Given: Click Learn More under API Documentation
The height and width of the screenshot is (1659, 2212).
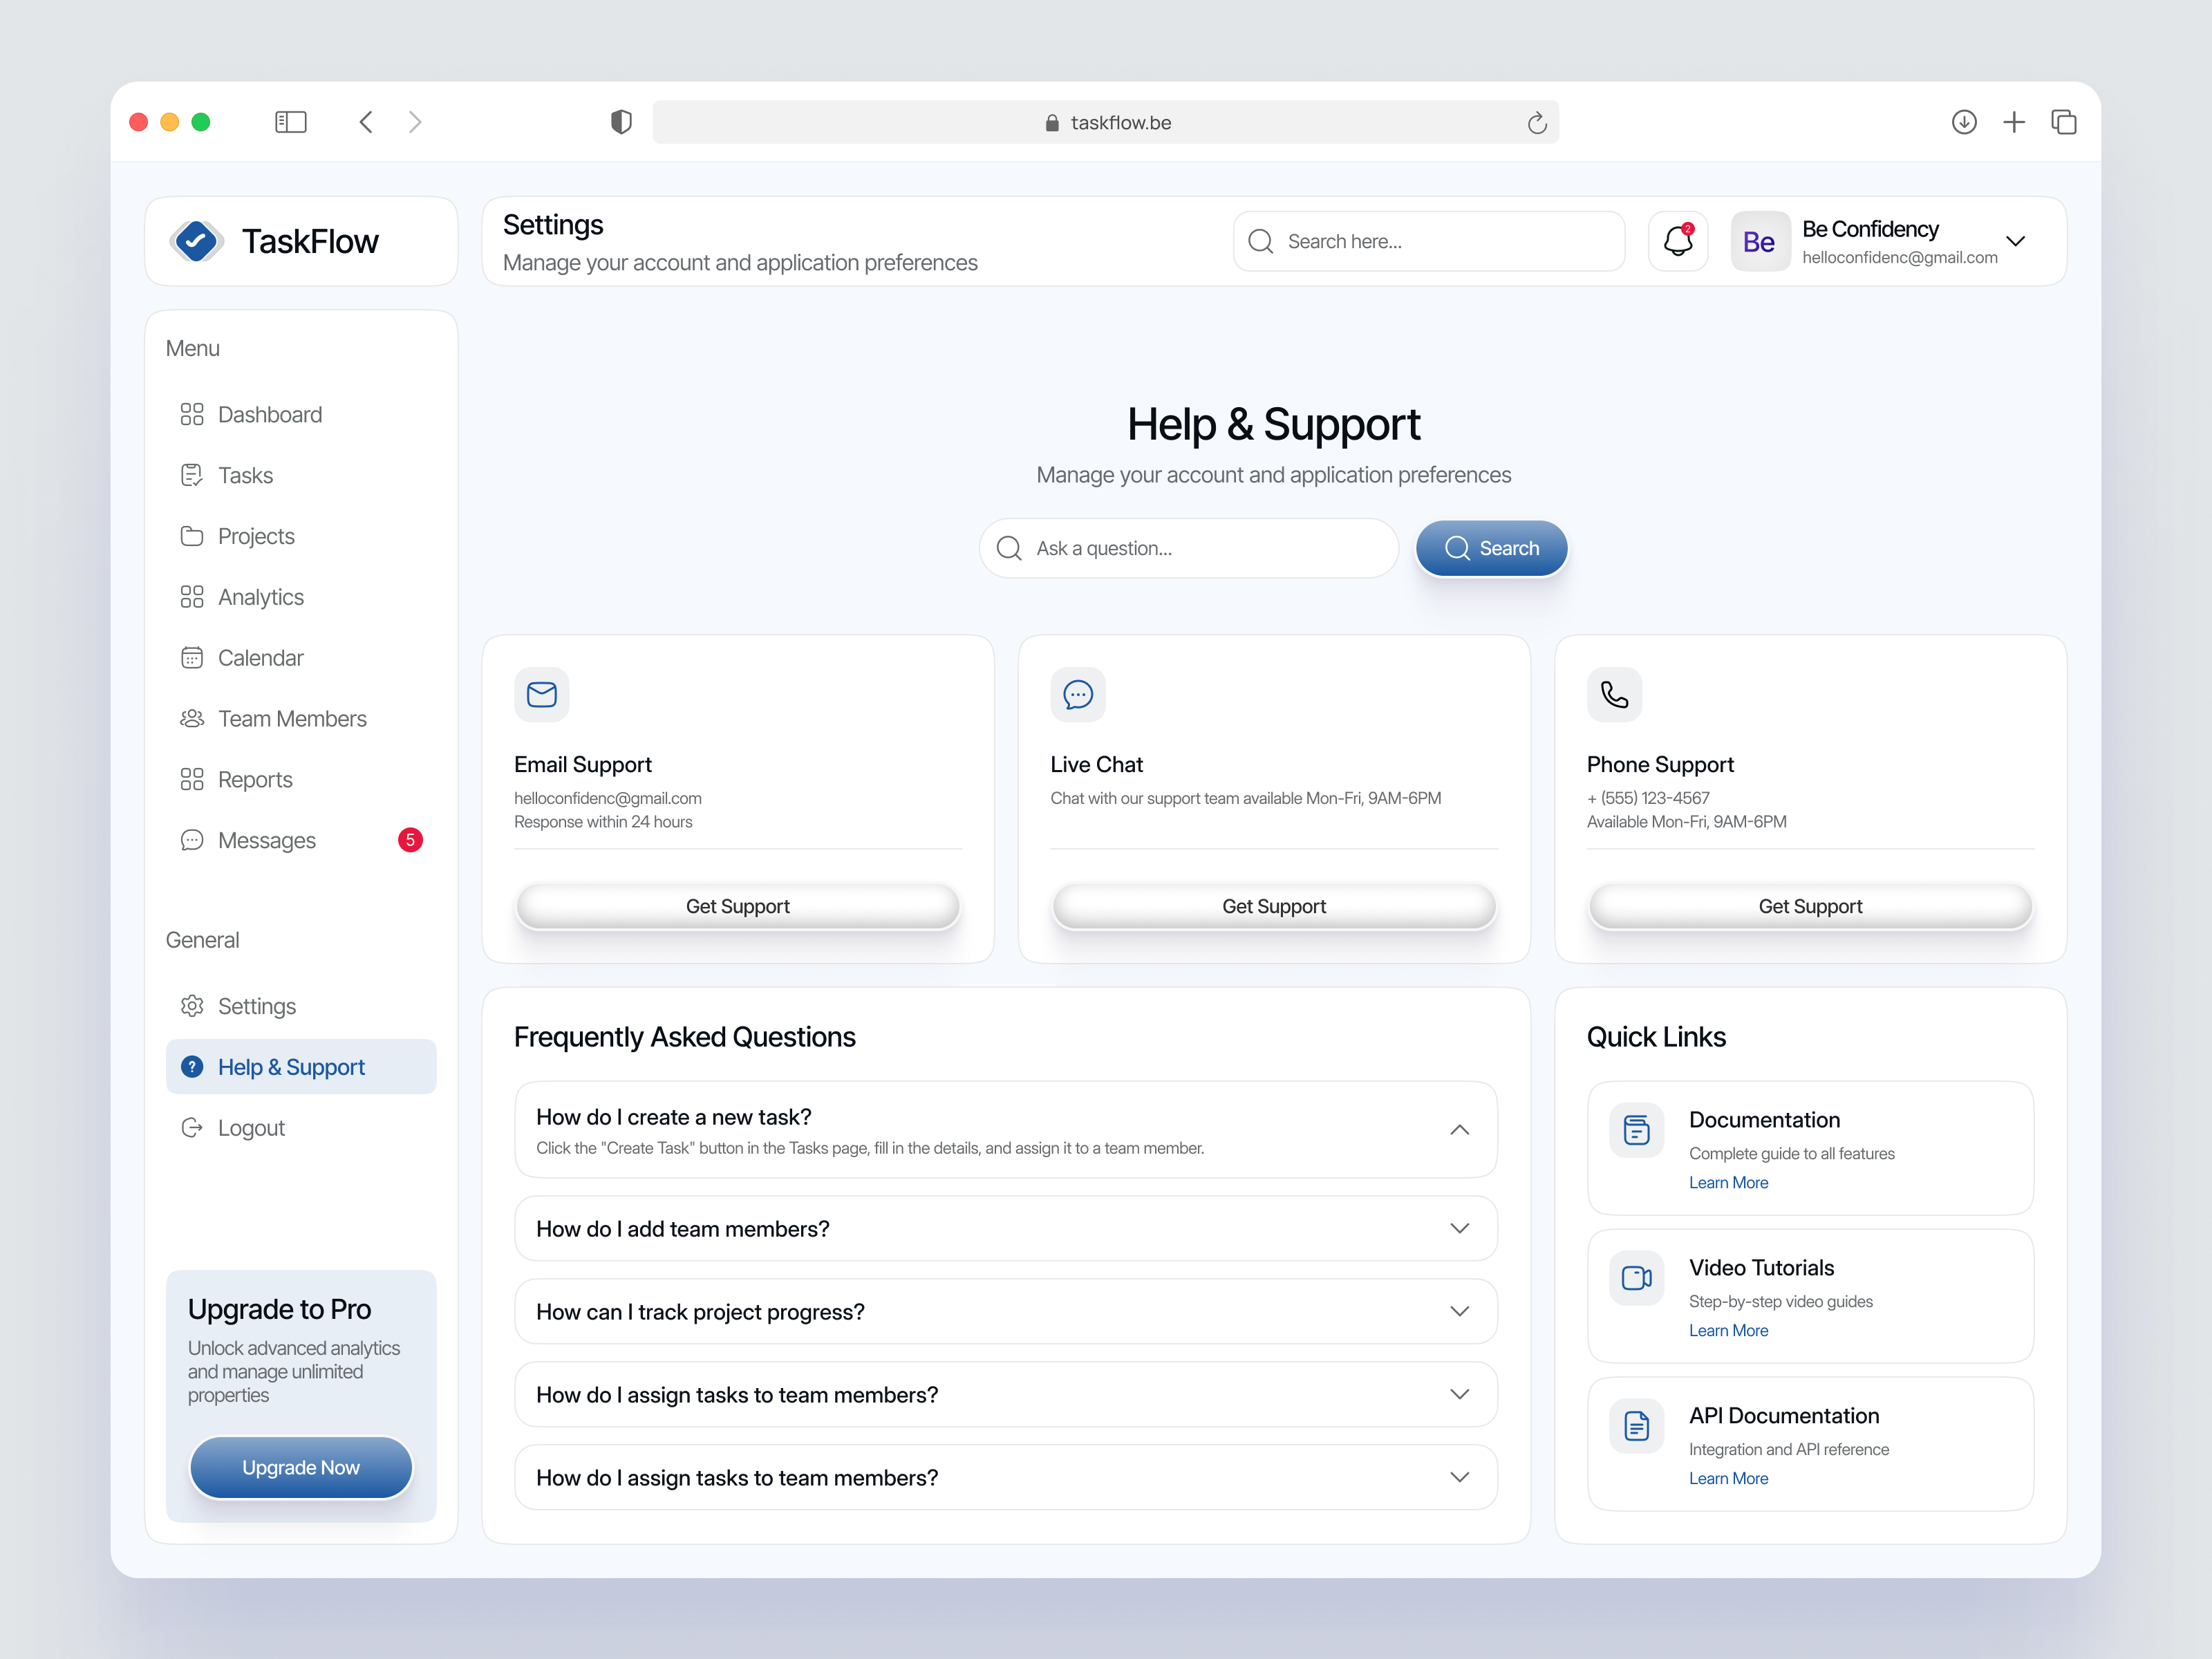Looking at the screenshot, I should [x=1728, y=1478].
